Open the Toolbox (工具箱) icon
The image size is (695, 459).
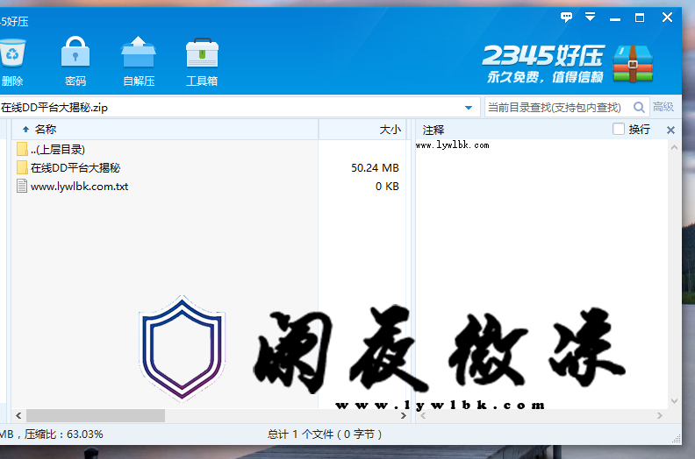point(202,54)
